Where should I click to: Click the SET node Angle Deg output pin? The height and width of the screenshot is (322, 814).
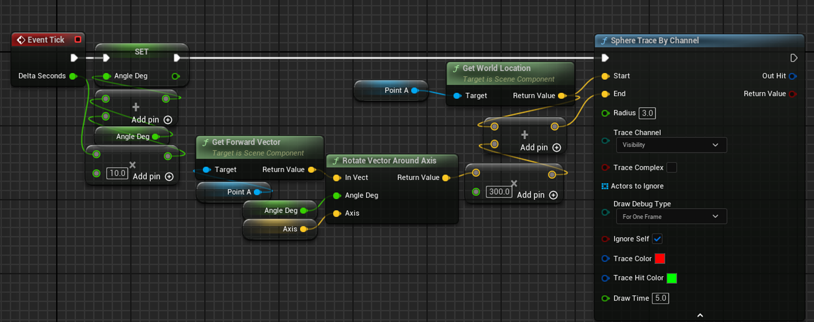[x=175, y=76]
